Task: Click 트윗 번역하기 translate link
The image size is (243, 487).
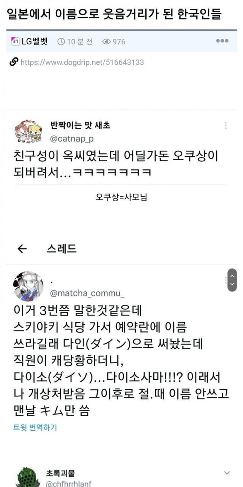Action: pos(35,428)
